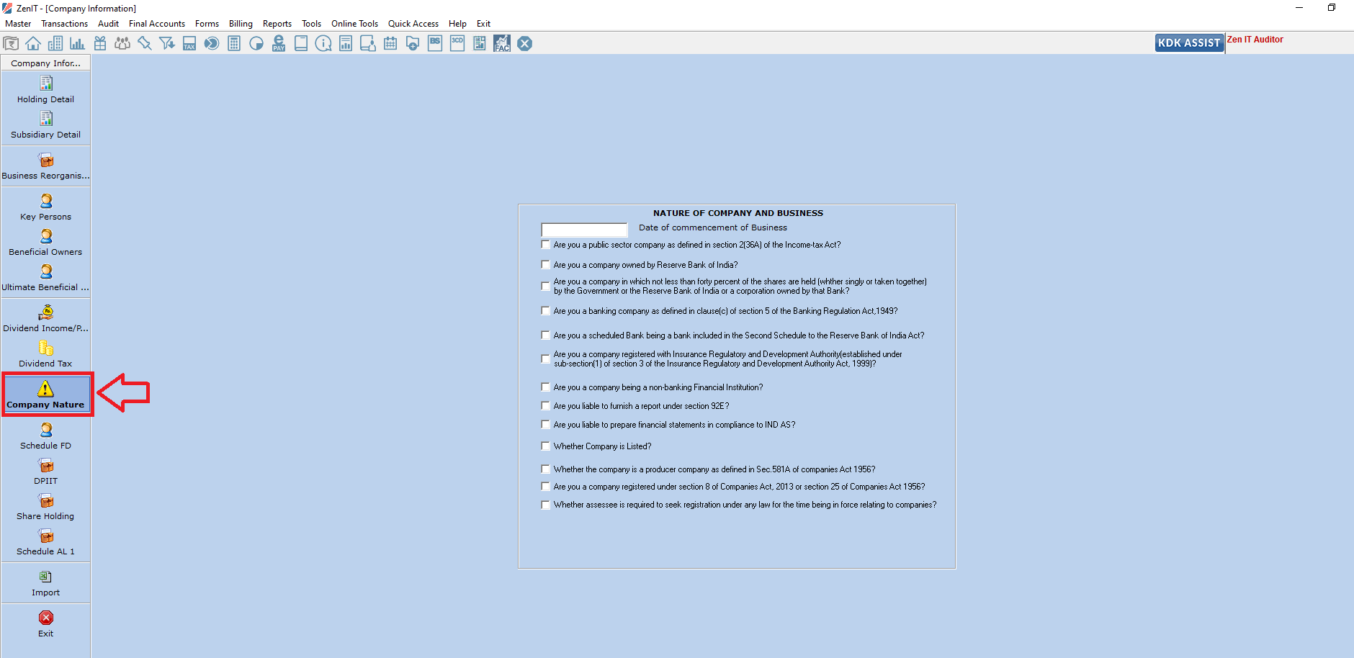Viewport: 1354px width, 658px height.
Task: Click the building toolbar icon
Action: point(55,43)
